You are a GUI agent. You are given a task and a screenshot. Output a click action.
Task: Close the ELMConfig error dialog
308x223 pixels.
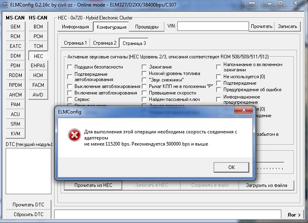(243, 110)
